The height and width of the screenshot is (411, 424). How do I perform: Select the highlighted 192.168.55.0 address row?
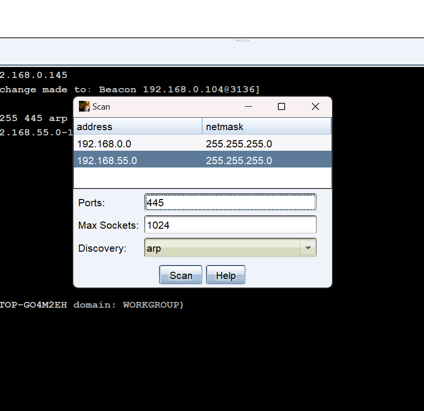coord(138,161)
